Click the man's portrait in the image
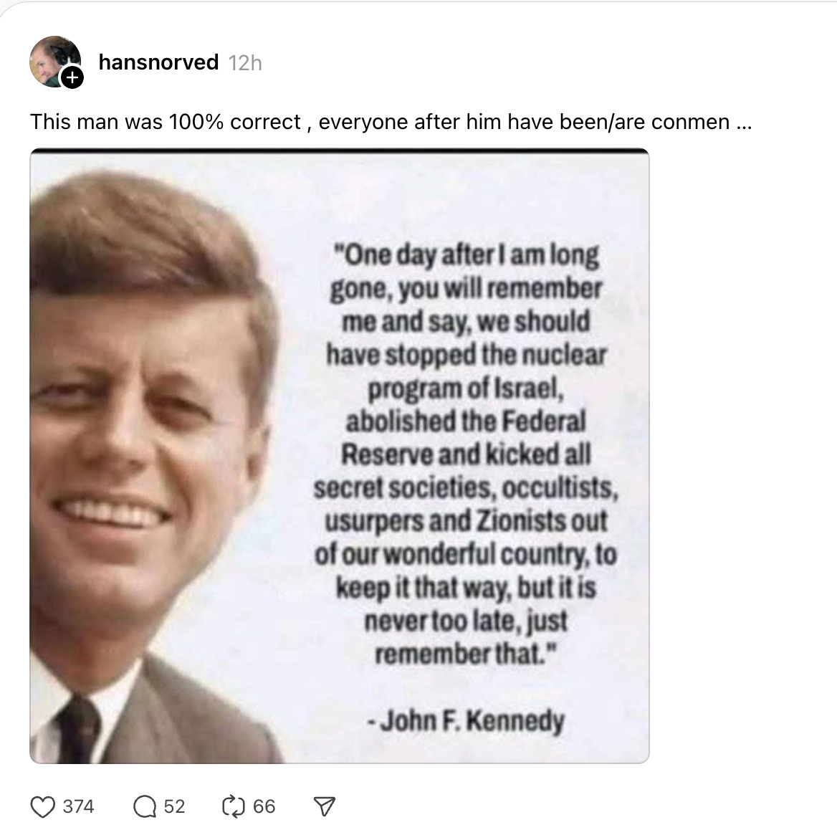This screenshot has height=830, width=837. click(x=155, y=464)
